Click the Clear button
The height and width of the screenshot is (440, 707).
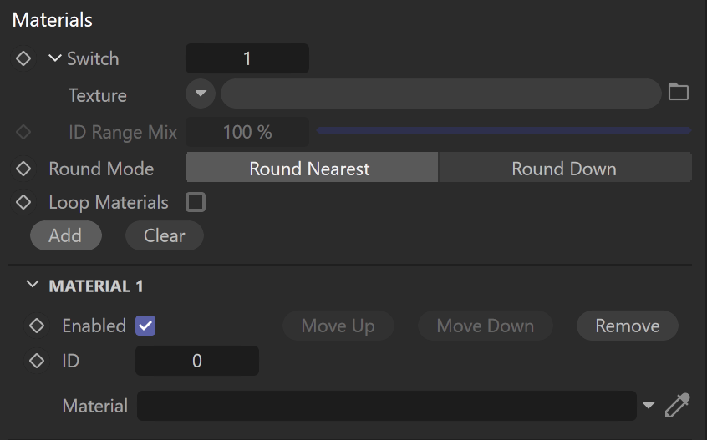point(164,235)
